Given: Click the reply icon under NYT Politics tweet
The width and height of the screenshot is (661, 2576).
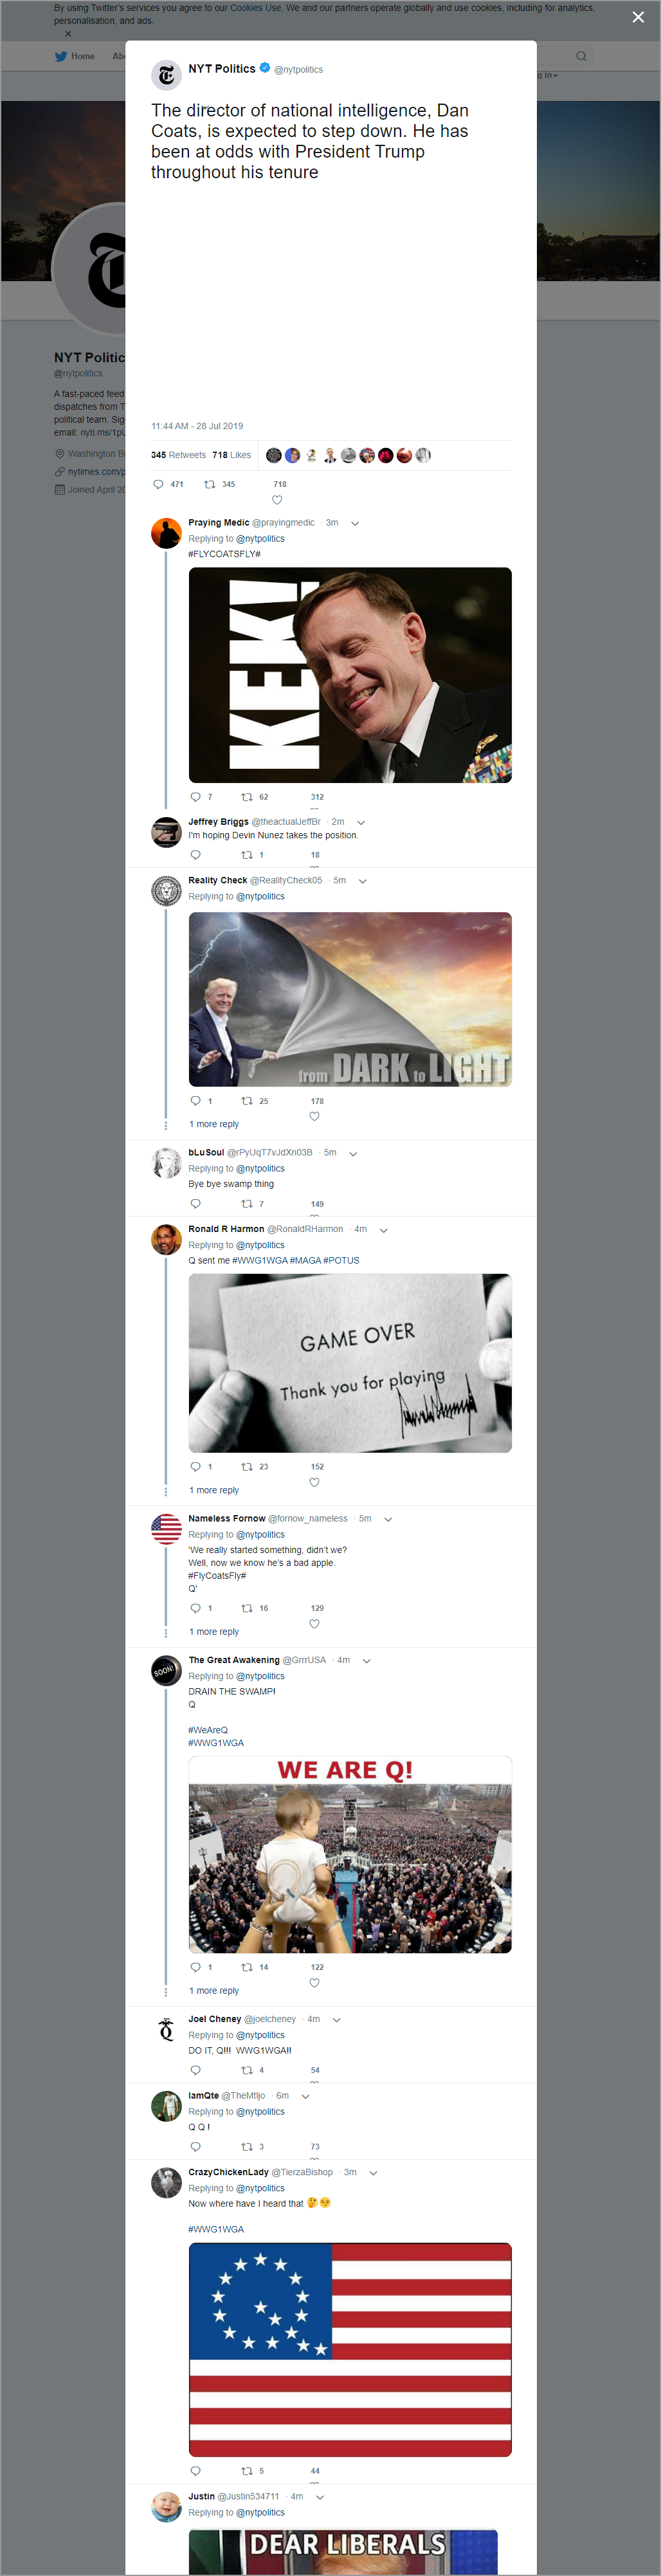Looking at the screenshot, I should tap(158, 484).
